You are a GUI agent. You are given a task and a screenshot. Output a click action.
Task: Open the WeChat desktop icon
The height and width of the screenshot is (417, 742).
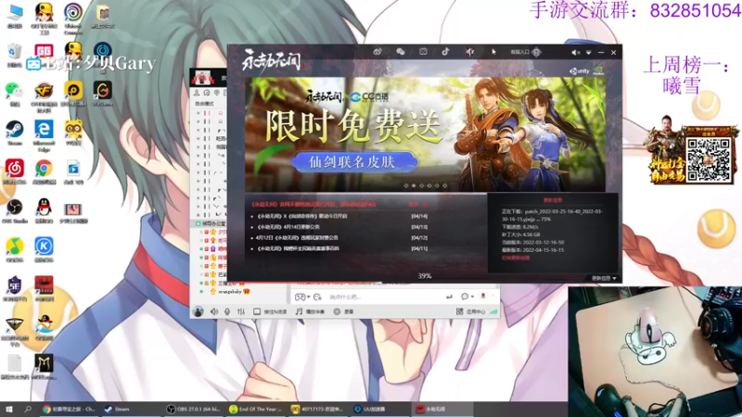click(14, 95)
